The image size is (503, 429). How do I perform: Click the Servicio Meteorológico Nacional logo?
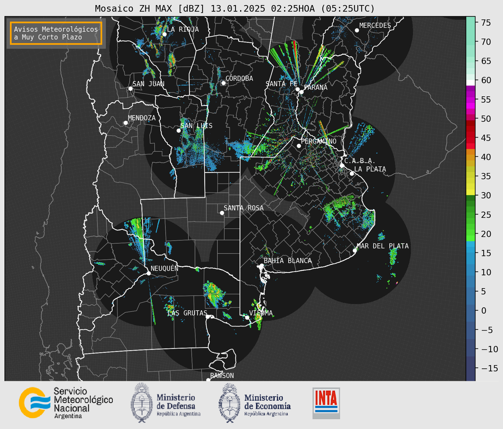[x=35, y=402]
